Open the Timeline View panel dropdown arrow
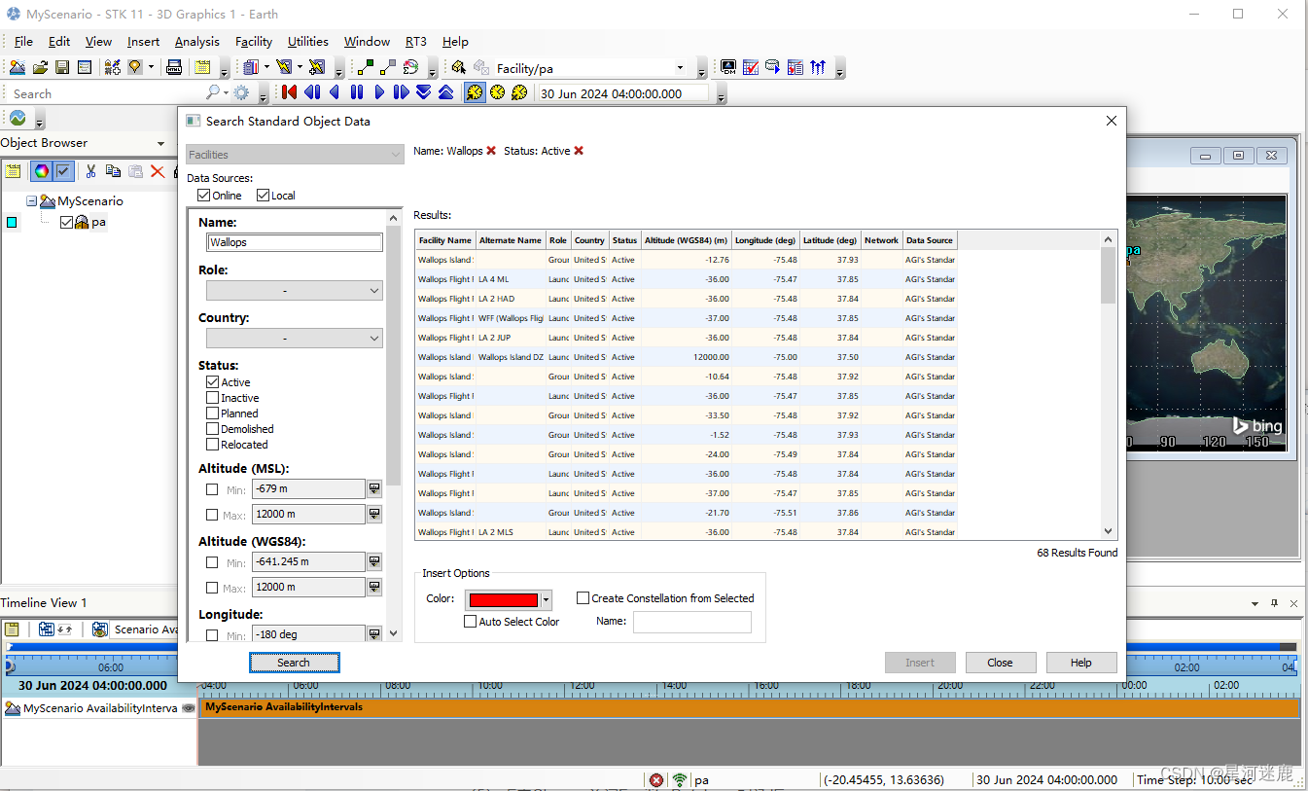Screen dimensions: 1308x791 pyautogui.click(x=1255, y=603)
